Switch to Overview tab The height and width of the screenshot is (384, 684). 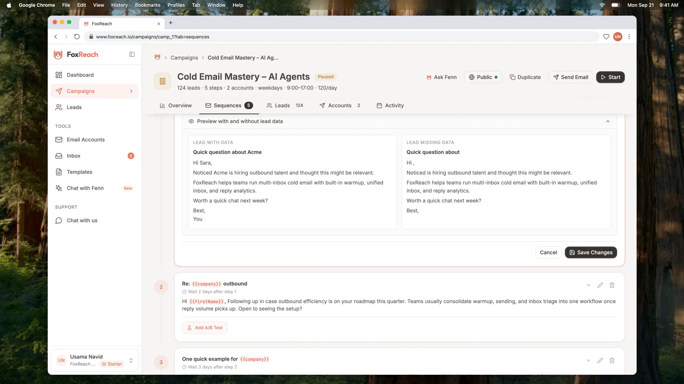point(176,105)
